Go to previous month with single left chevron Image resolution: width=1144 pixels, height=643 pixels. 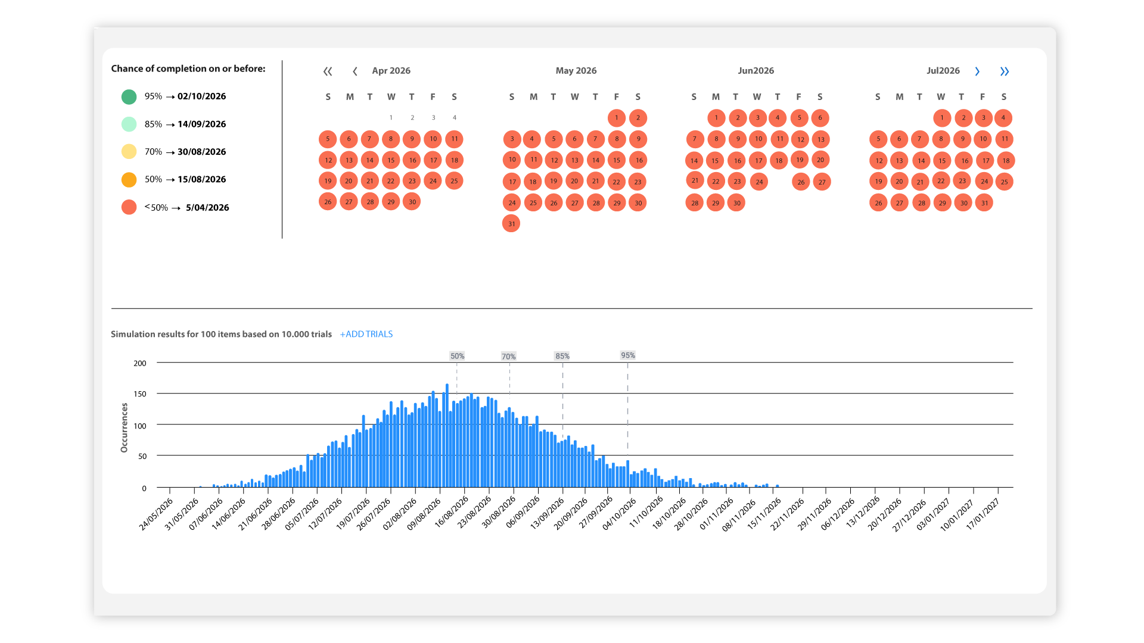(x=355, y=71)
